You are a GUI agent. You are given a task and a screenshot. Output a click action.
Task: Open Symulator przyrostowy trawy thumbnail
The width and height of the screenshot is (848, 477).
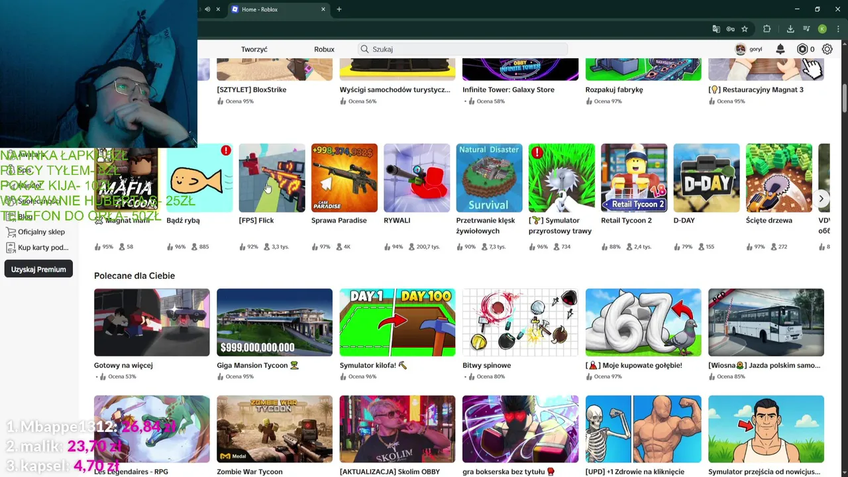(x=562, y=178)
